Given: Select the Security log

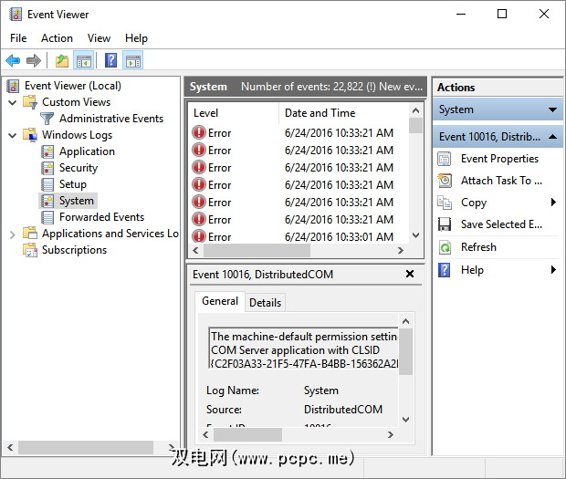Looking at the screenshot, I should pos(79,168).
